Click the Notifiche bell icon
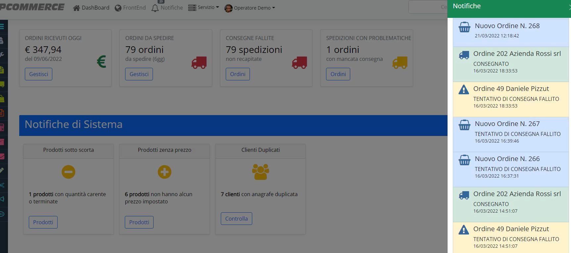Image resolution: width=571 pixels, height=253 pixels. pyautogui.click(x=155, y=8)
